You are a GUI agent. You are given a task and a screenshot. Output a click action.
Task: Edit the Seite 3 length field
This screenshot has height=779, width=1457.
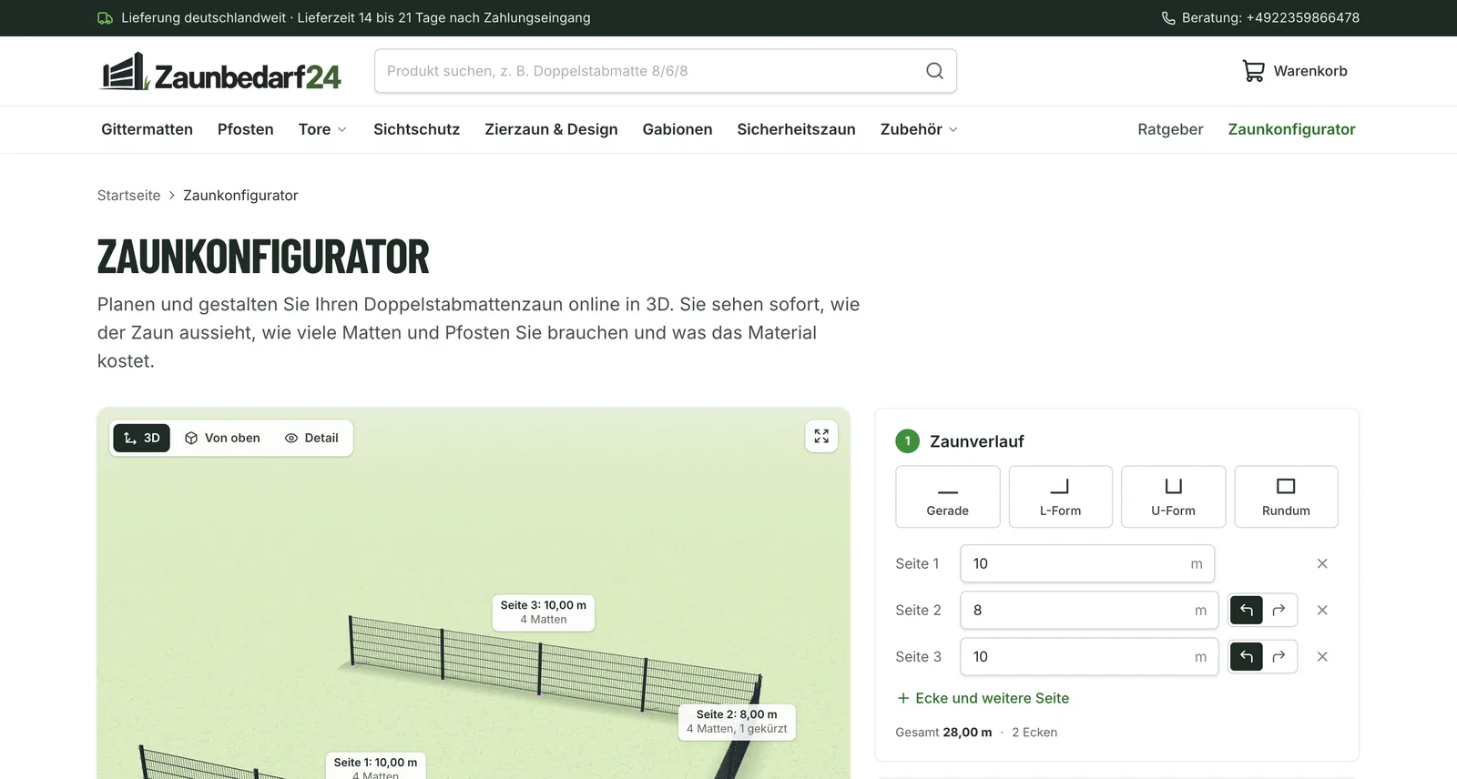tap(1089, 656)
